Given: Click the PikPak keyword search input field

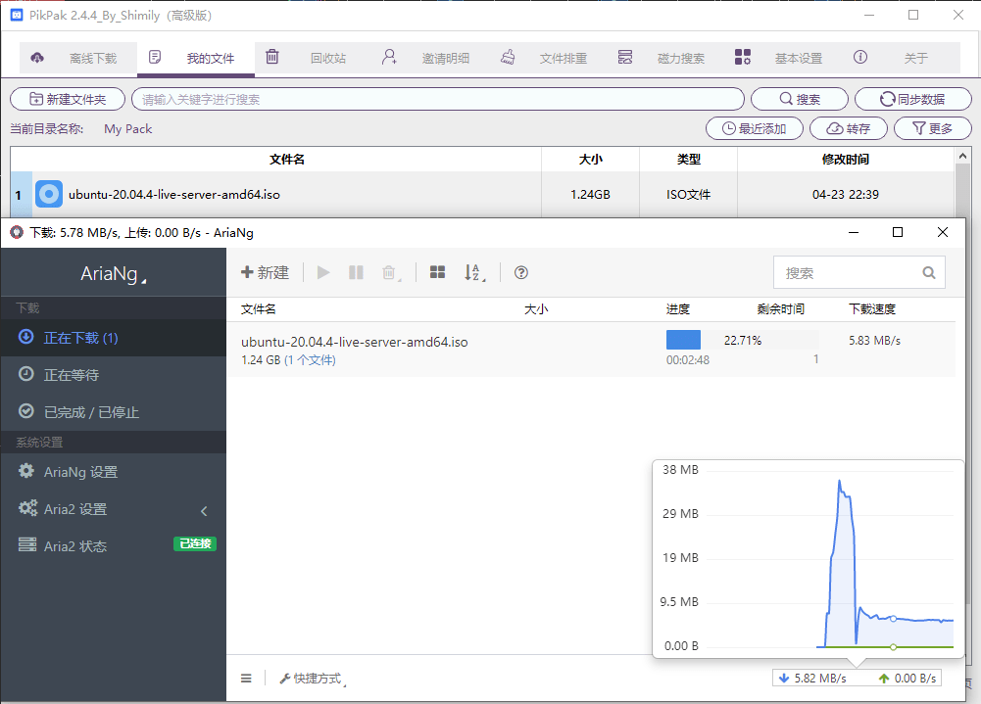Looking at the screenshot, I should 437,99.
